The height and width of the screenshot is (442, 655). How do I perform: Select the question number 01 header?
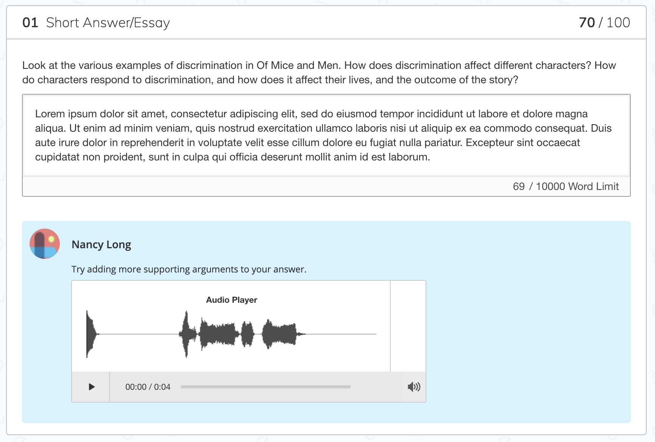click(30, 23)
